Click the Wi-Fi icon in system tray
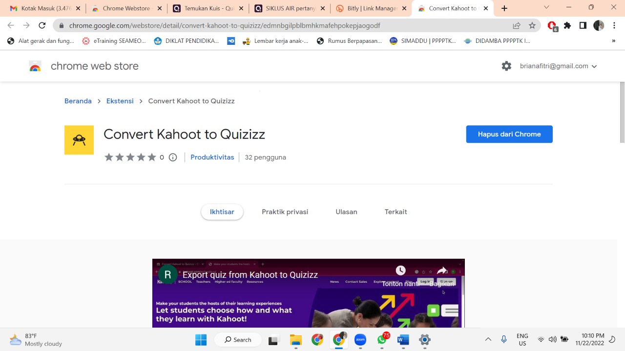The image size is (625, 351). tap(541, 339)
